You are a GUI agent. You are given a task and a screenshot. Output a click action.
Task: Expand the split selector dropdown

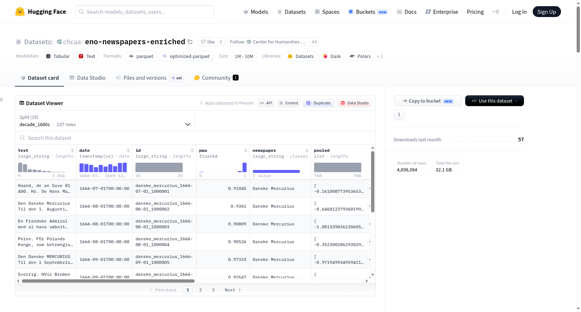click(105, 121)
